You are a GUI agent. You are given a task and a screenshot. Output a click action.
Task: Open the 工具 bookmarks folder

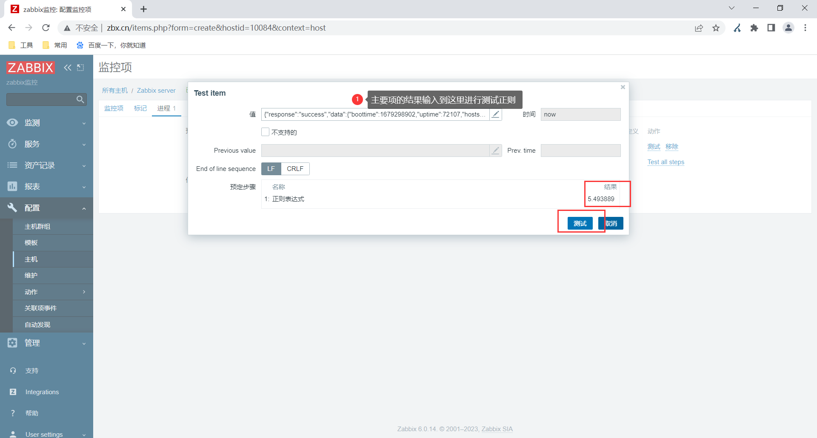[x=21, y=45]
